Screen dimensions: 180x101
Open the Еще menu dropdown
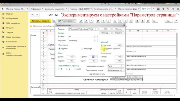169,21
